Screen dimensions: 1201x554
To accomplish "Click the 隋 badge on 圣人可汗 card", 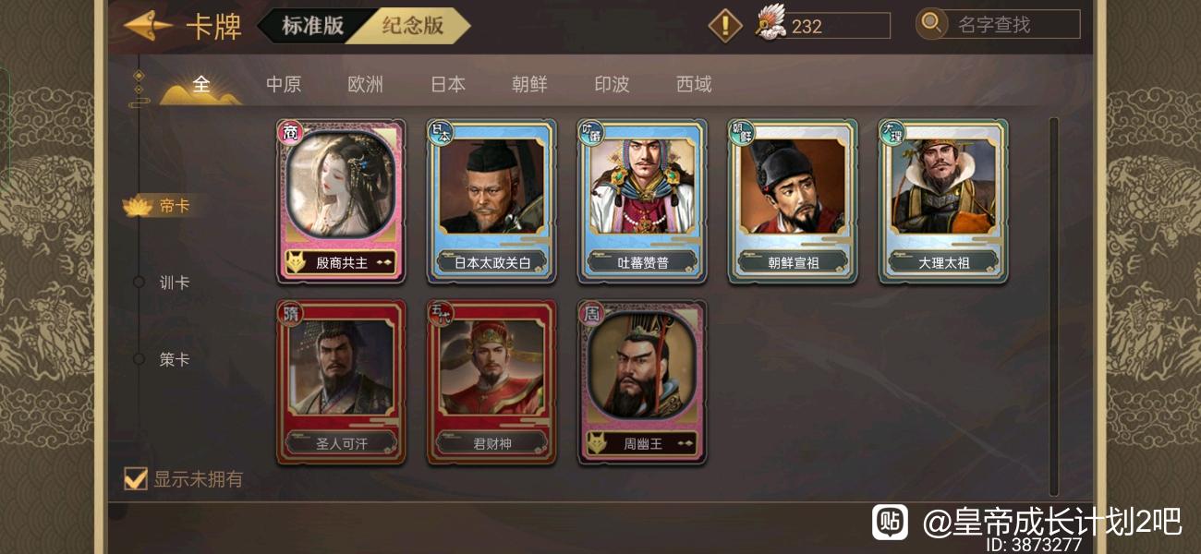I will pos(290,315).
